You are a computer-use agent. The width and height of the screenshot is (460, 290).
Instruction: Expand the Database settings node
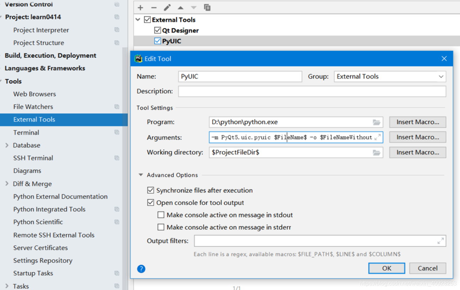(x=7, y=145)
